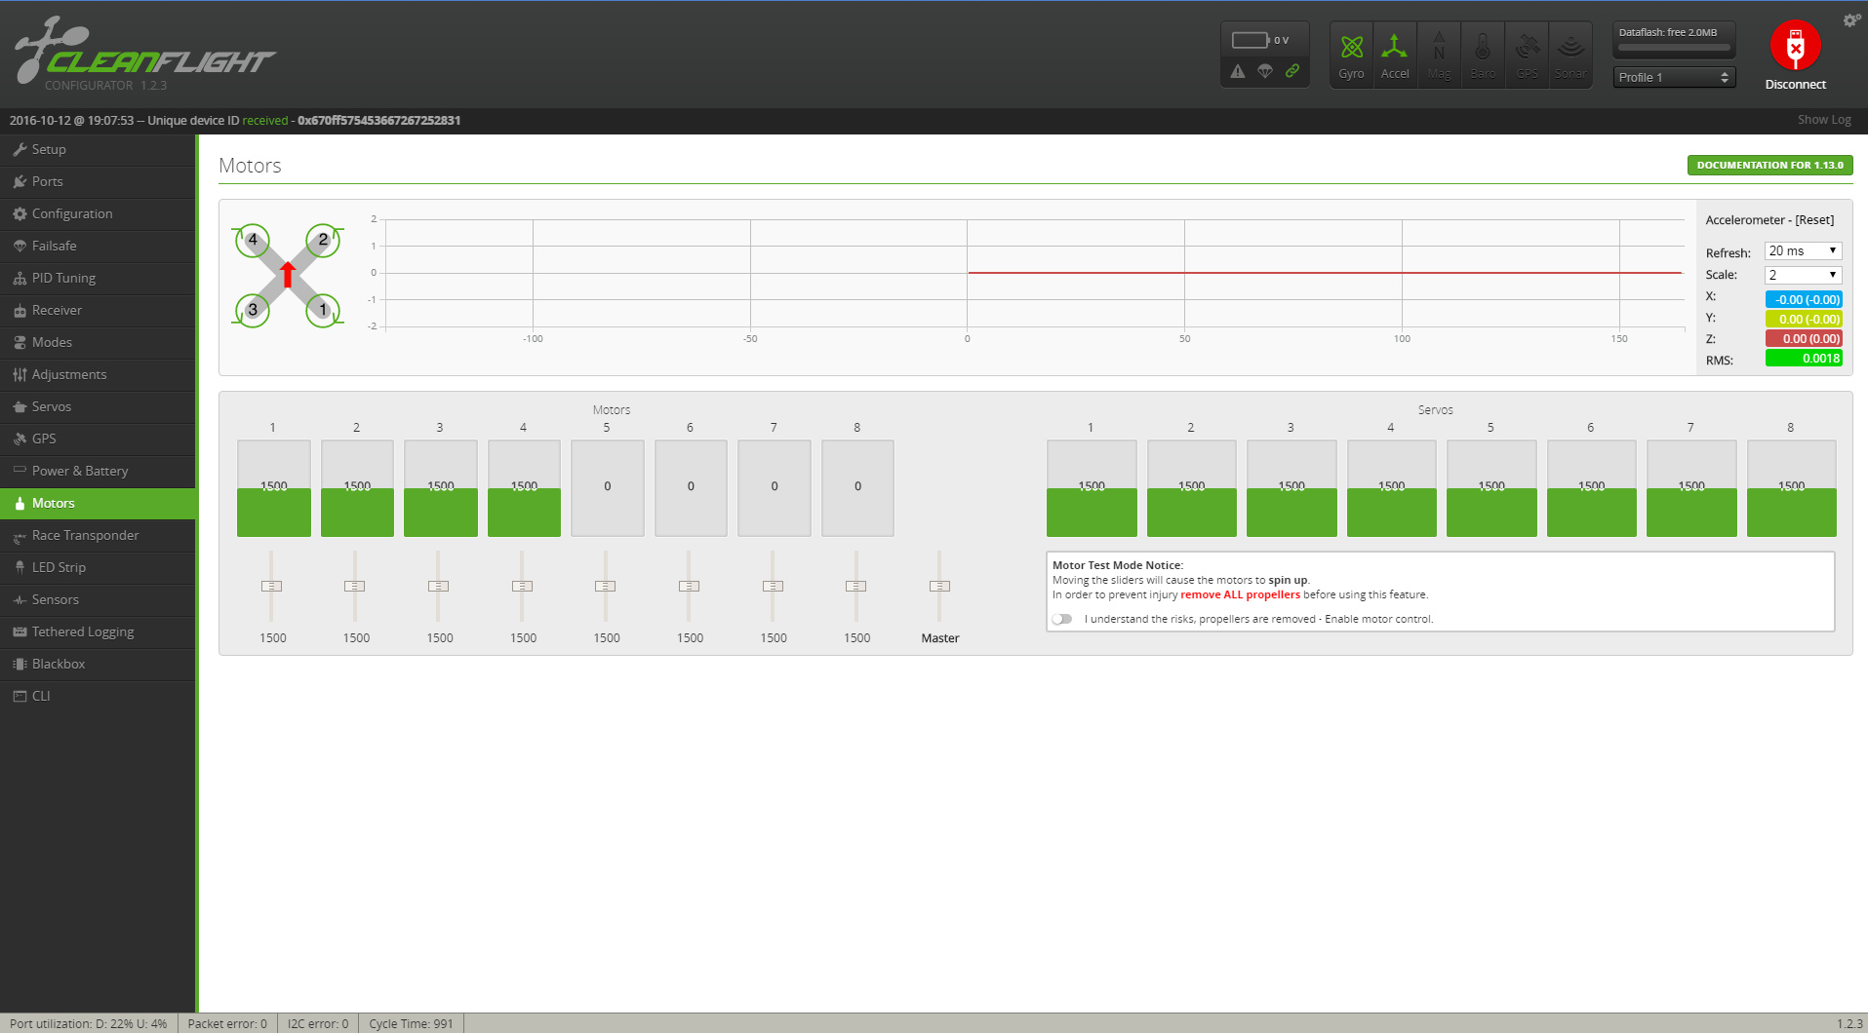Click the Baro sensor icon
This screenshot has width=1868, height=1033.
(x=1483, y=55)
